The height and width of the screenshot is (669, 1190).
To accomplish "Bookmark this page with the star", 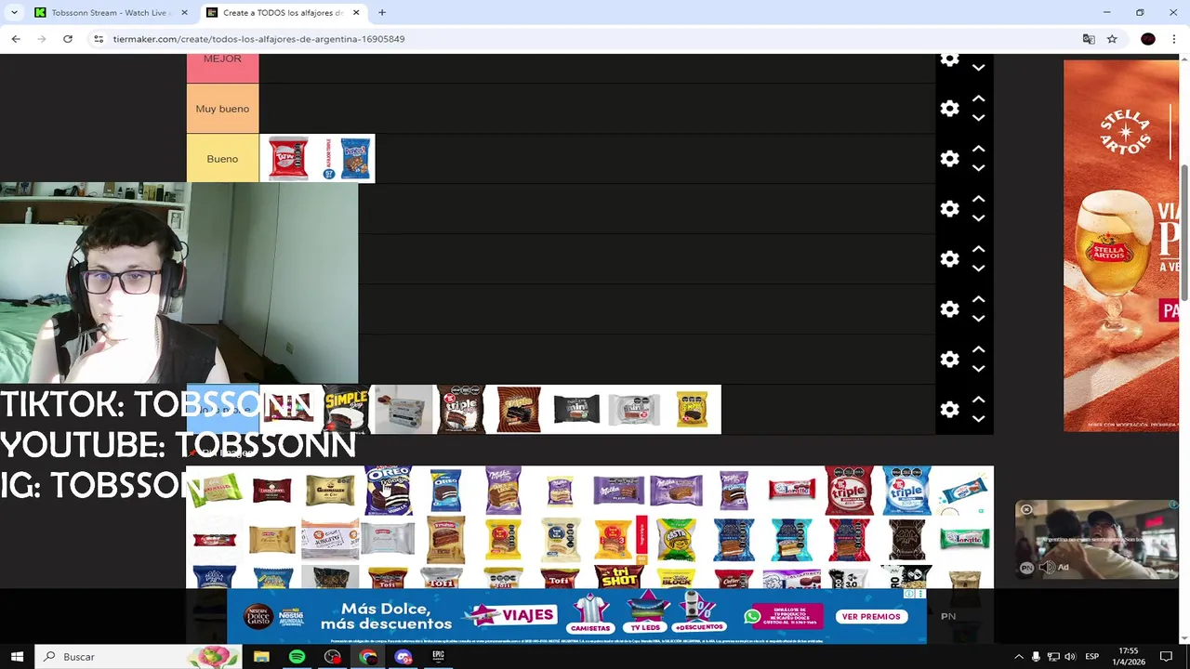I will [1112, 39].
